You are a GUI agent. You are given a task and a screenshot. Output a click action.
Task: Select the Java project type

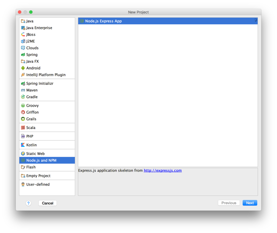click(47, 21)
